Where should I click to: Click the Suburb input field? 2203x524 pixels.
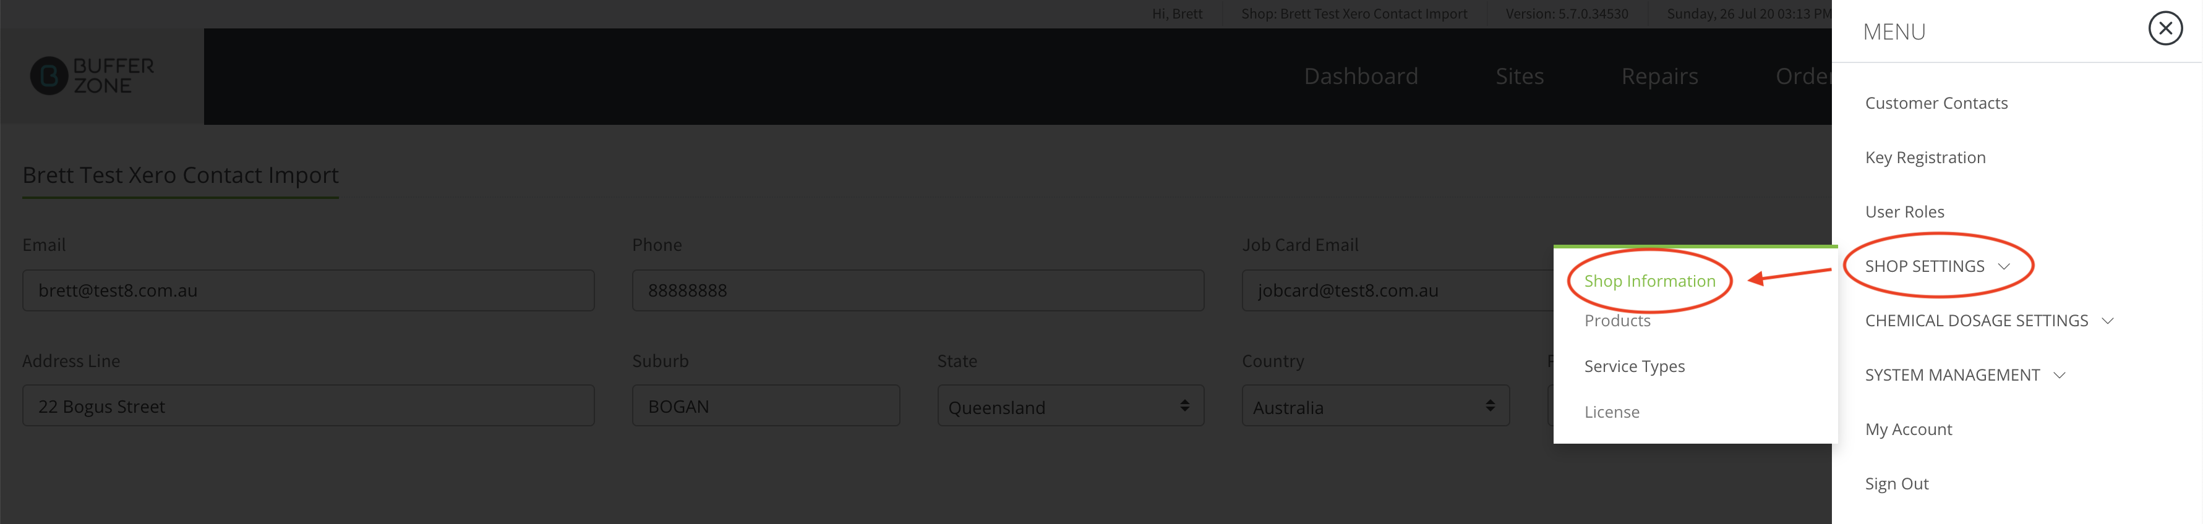coord(766,406)
